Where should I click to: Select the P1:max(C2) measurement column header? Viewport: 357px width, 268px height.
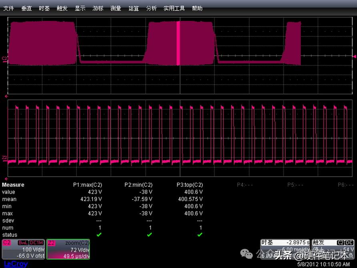87,185
